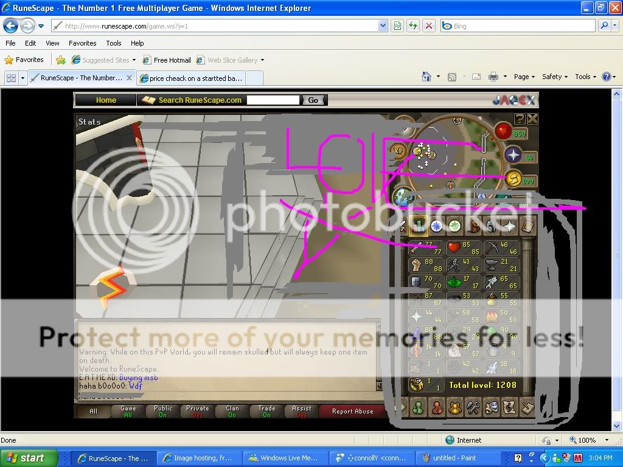The height and width of the screenshot is (467, 623).
Task: Expand the zoom level 100% dropdown
Action: coord(607,440)
